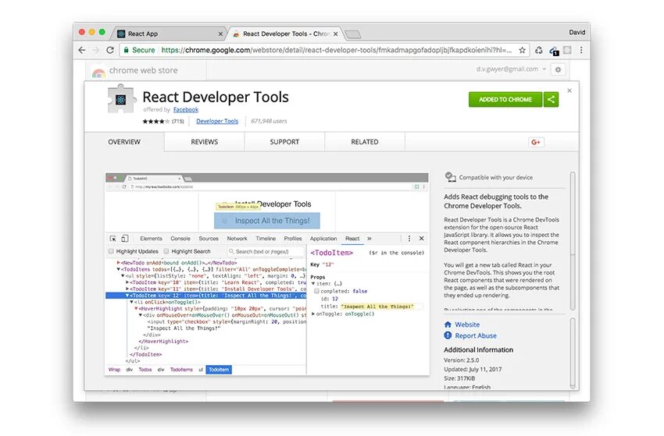Click the green share button
This screenshot has width=664, height=436.
click(551, 99)
